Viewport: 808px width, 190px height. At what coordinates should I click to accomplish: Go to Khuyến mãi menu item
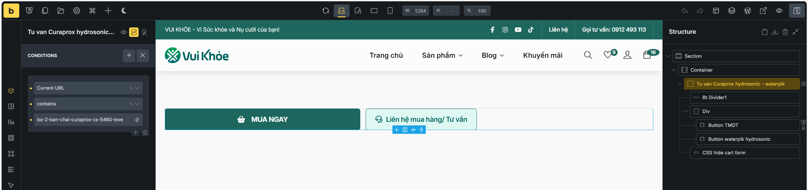pyautogui.click(x=542, y=55)
